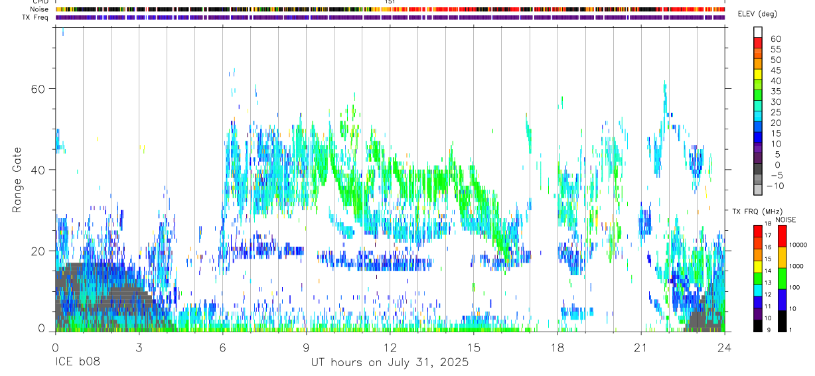Click the TX Freq color strip above the plot
Viewport: 815px width, 376px height.
point(390,17)
